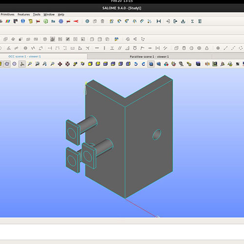
Task: Open the Features menu
Action: click(x=23, y=15)
